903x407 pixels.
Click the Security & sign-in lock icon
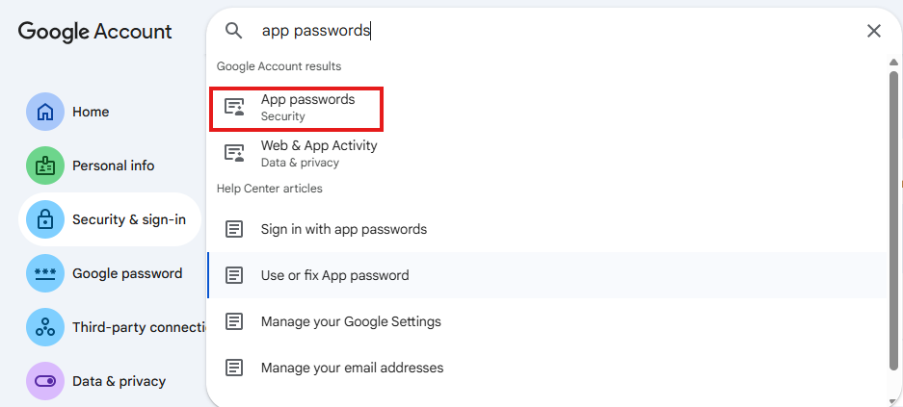pos(45,219)
